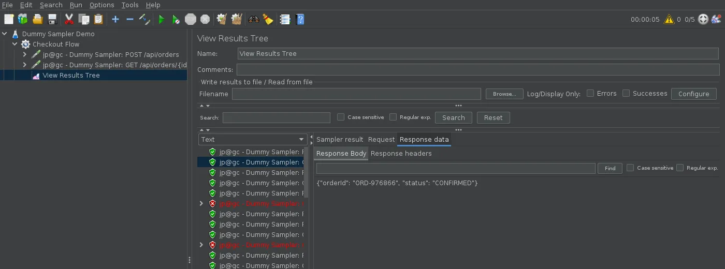
Task: Click into the Name field
Action: tap(478, 53)
